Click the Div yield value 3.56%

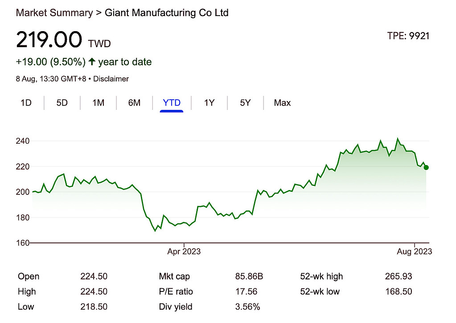(x=247, y=307)
